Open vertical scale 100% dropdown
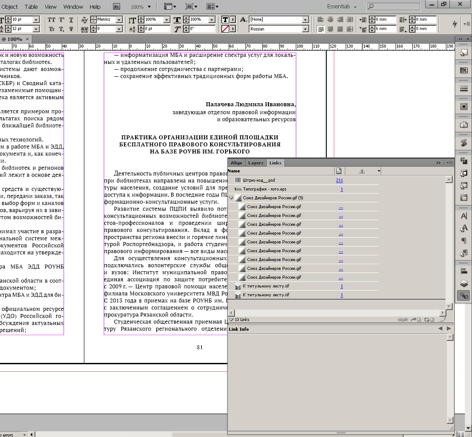472x437 pixels. 167,19
